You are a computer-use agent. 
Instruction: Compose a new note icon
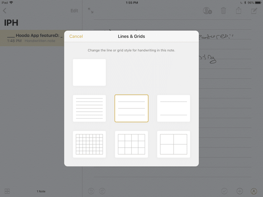tap(254, 11)
